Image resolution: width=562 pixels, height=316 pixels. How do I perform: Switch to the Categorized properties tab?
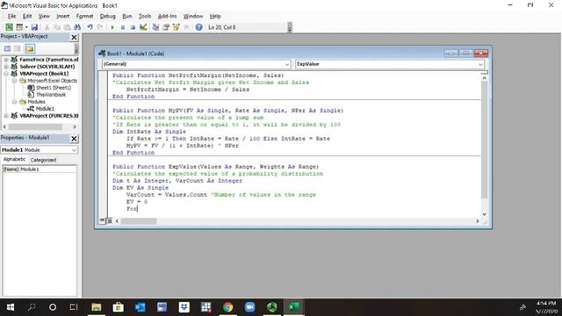click(x=43, y=160)
